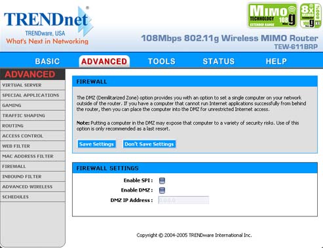Viewport: 323px width, 248px height.
Task: Click the 'DMZ IP Address :' label
Action: pos(132,200)
